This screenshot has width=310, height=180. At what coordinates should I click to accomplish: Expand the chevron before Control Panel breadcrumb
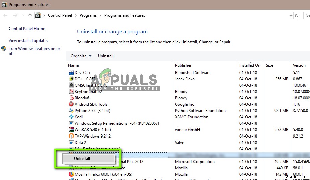coord(44,15)
